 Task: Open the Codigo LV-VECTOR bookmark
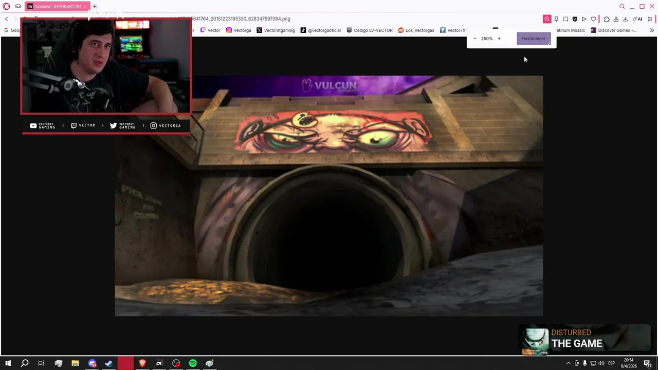pos(370,30)
